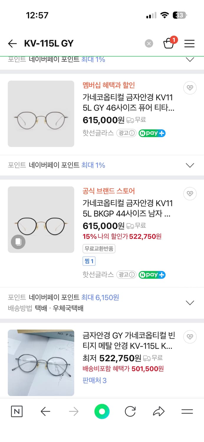Refresh the page using the reload icon

click(130, 412)
